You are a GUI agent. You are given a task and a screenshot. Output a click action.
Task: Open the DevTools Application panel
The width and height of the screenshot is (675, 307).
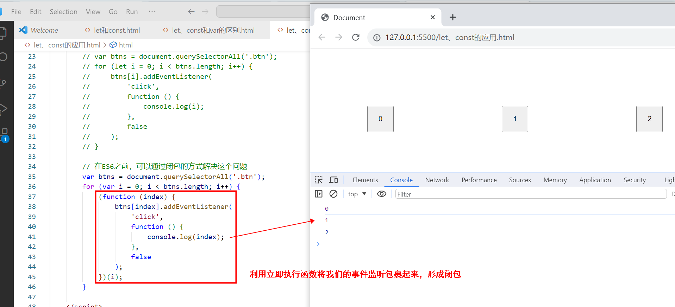point(595,180)
